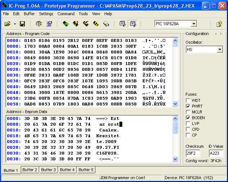228x182 pixels.
Task: Open a HEX file with folder icon
Action: click(8, 24)
